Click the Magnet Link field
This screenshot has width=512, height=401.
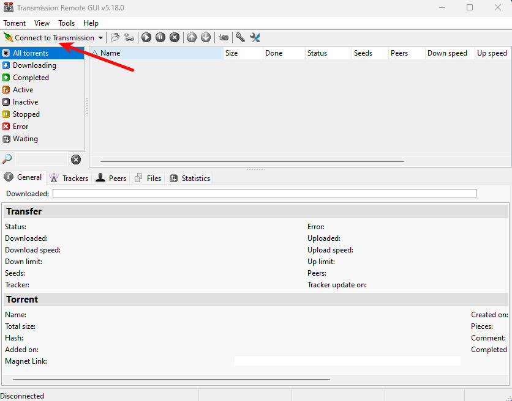pyautogui.click(x=347, y=361)
